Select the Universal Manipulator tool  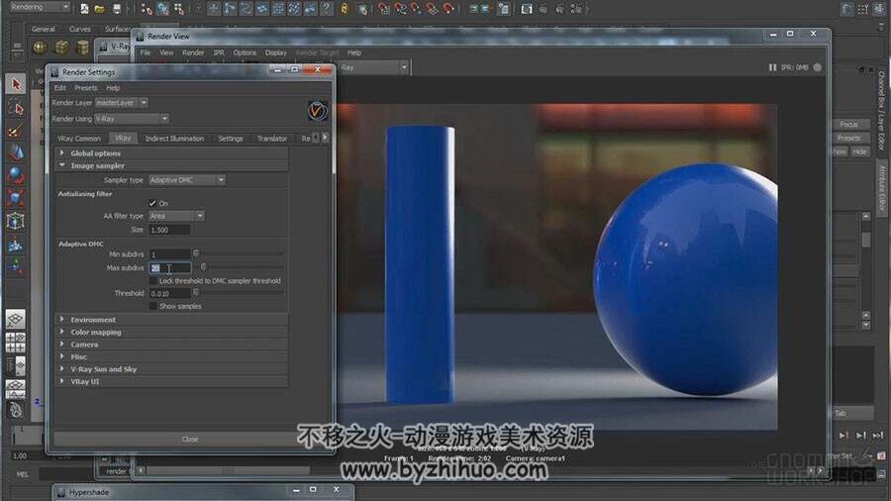pos(16,221)
